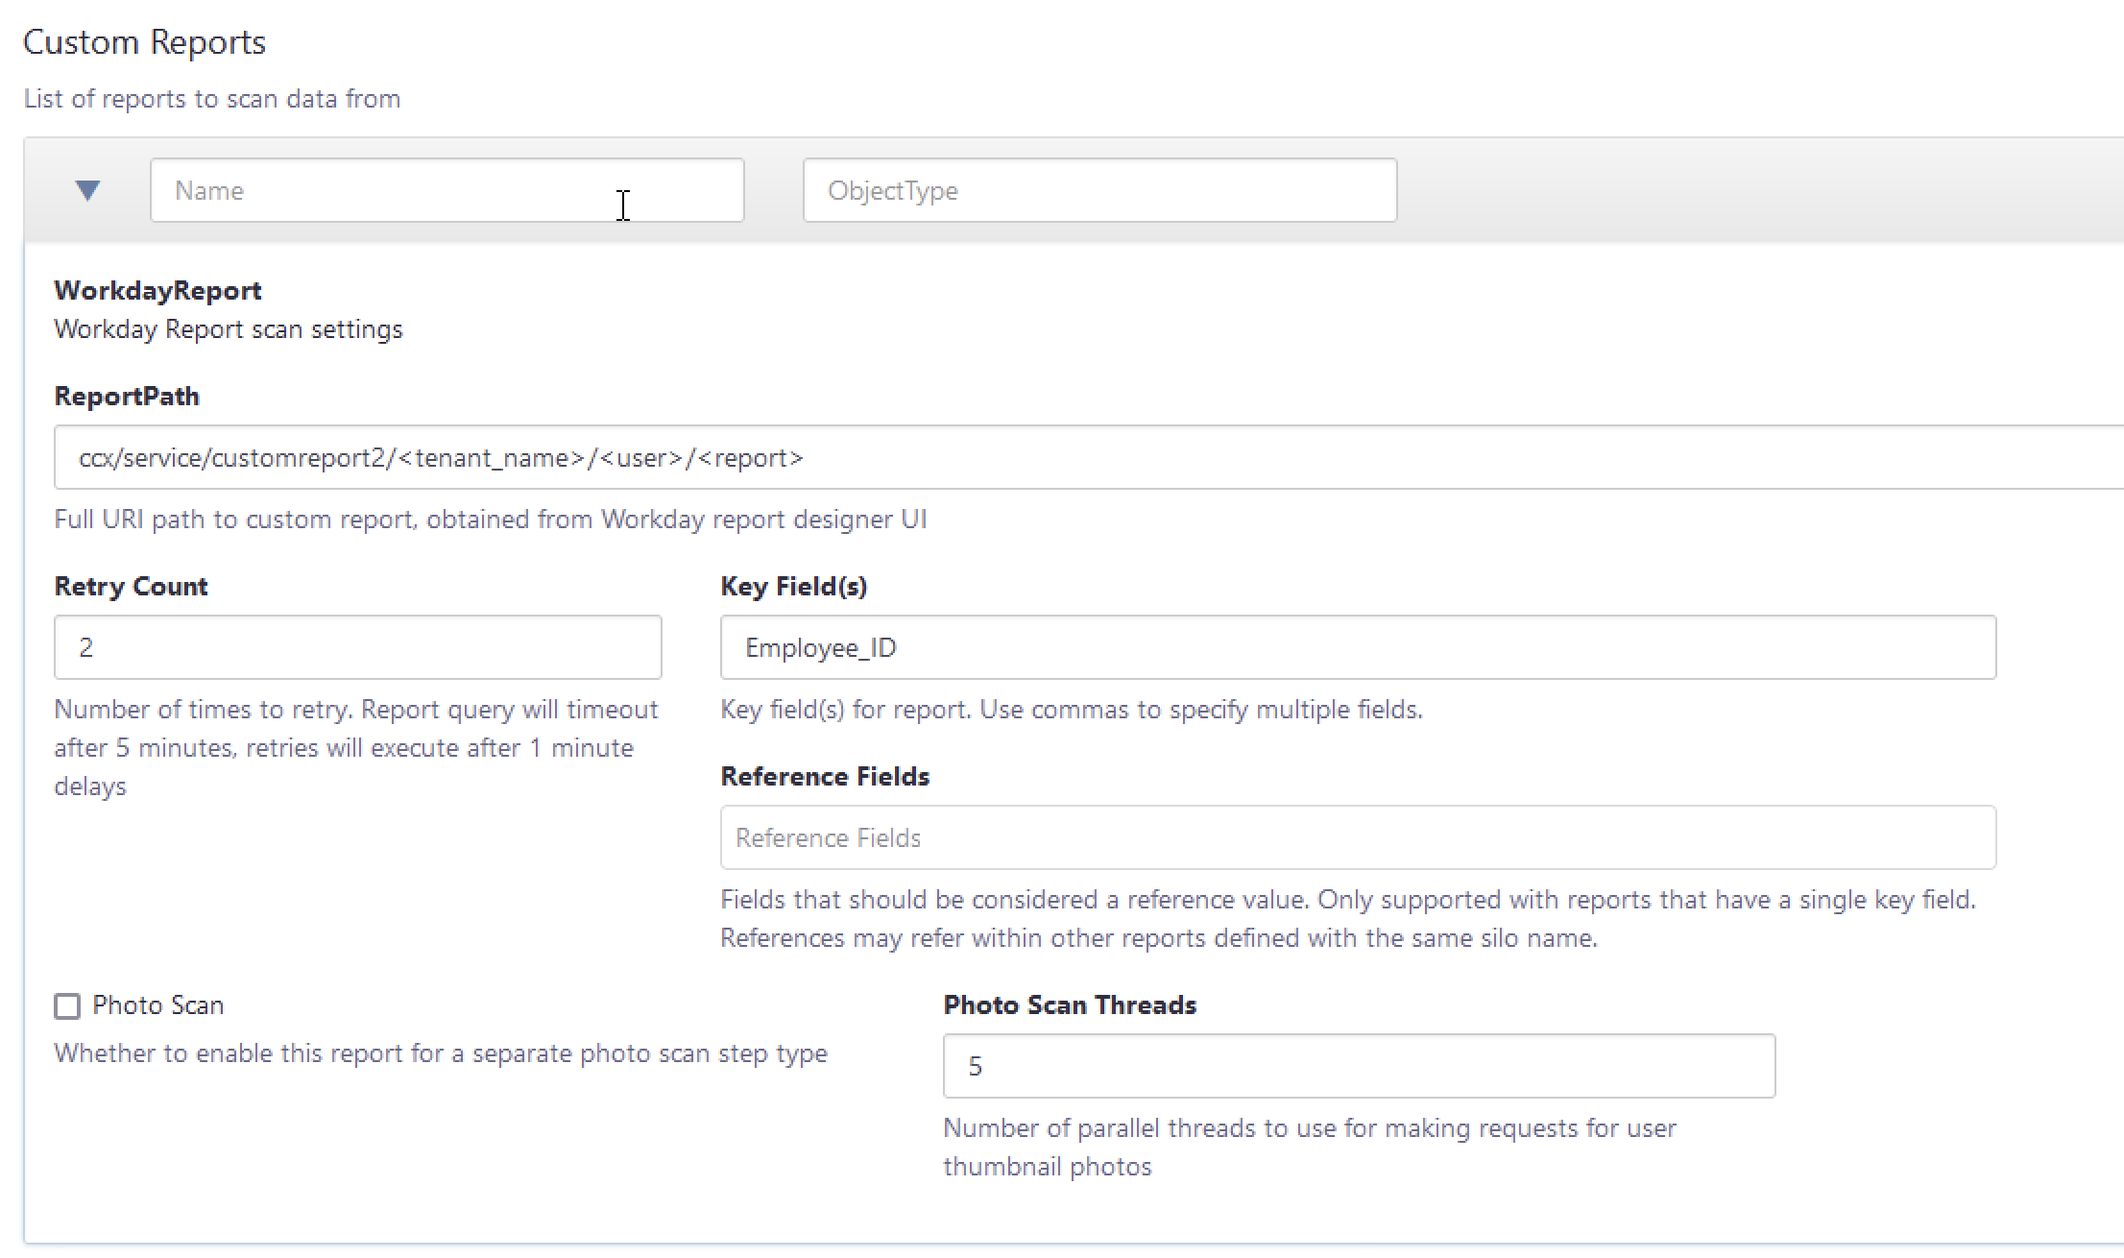
Task: Click the Photo Scan checkbox label text
Action: click(x=158, y=1005)
